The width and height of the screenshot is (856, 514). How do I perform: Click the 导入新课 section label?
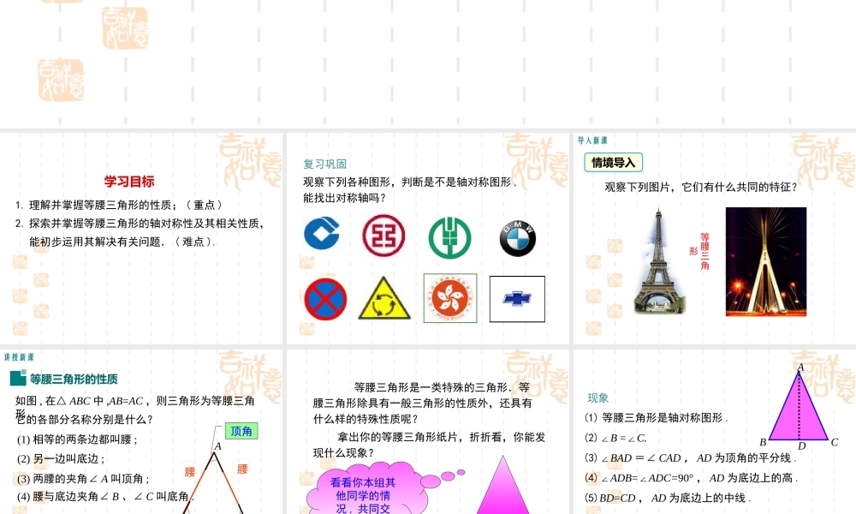pyautogui.click(x=592, y=140)
